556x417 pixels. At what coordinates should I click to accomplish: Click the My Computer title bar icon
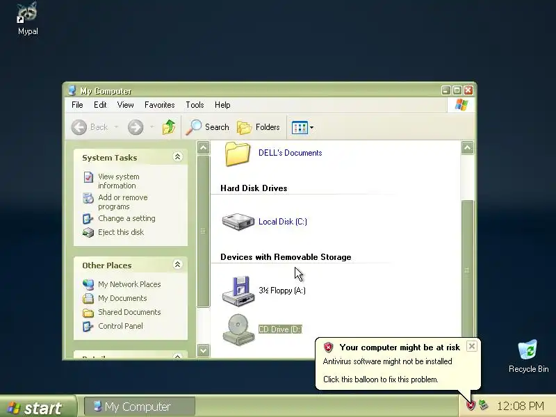(x=72, y=91)
